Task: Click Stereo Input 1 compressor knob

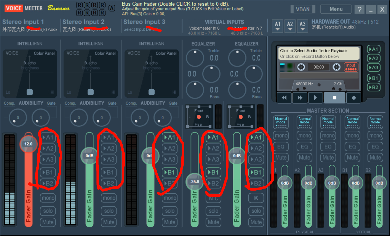Action: click(18, 118)
